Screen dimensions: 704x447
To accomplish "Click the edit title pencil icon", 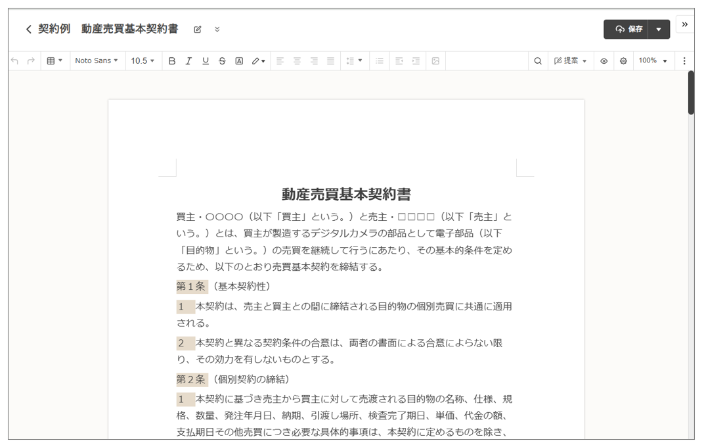I will pos(198,30).
